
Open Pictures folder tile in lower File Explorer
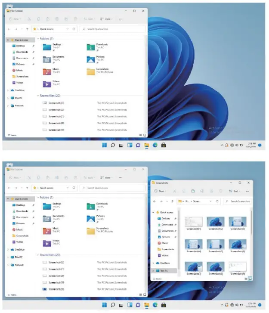coord(96,219)
